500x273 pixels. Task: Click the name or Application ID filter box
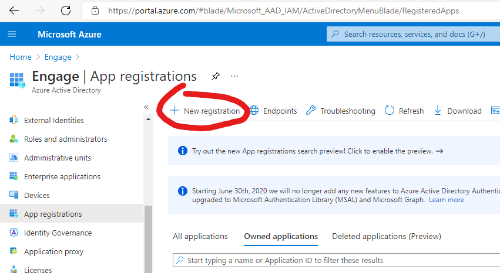pyautogui.click(x=337, y=260)
